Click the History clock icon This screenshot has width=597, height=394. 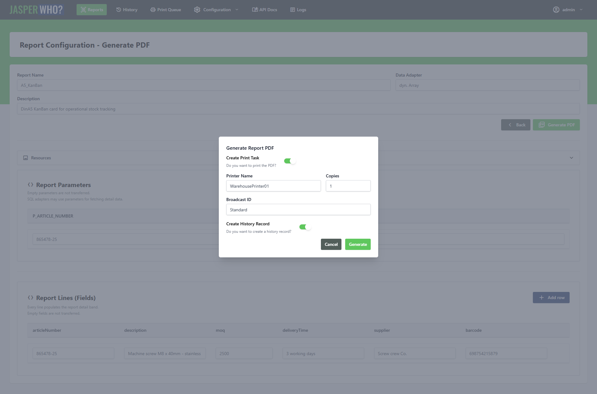pyautogui.click(x=119, y=10)
